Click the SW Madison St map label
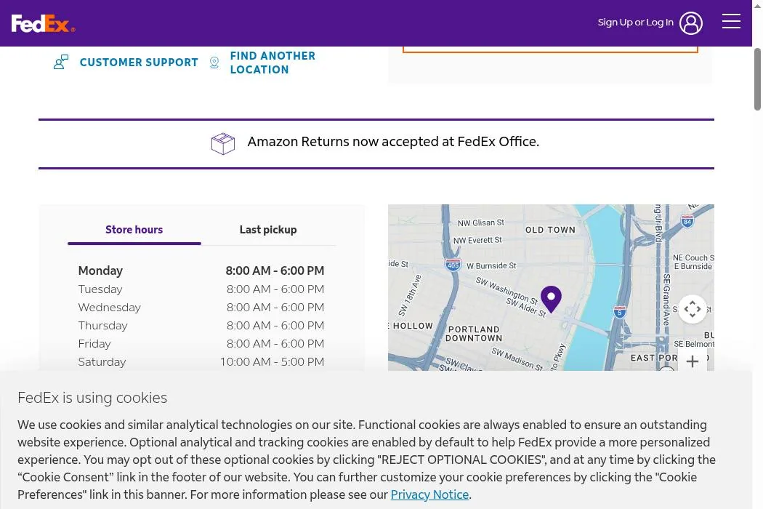Viewport: 763px width, 509px height. 517,359
